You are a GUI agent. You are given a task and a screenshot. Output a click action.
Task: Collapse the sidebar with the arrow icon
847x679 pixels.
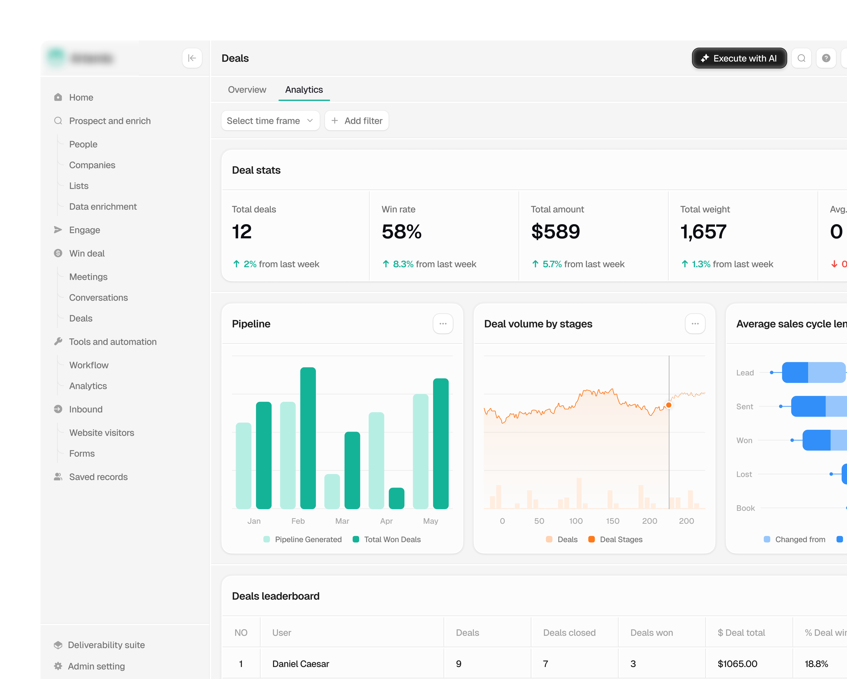(192, 58)
